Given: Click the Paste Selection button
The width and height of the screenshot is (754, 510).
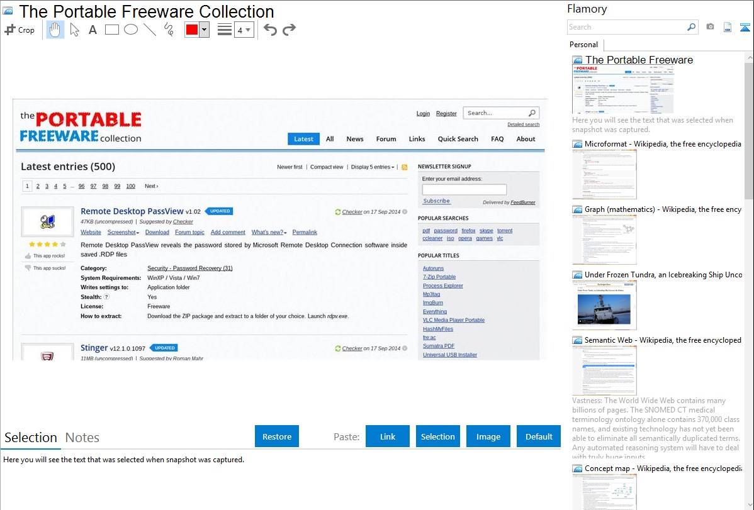Looking at the screenshot, I should coord(437,436).
